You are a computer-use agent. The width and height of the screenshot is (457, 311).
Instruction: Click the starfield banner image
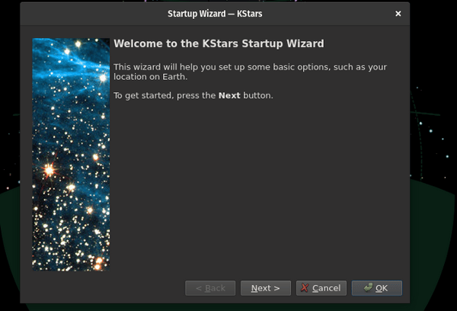pos(71,154)
